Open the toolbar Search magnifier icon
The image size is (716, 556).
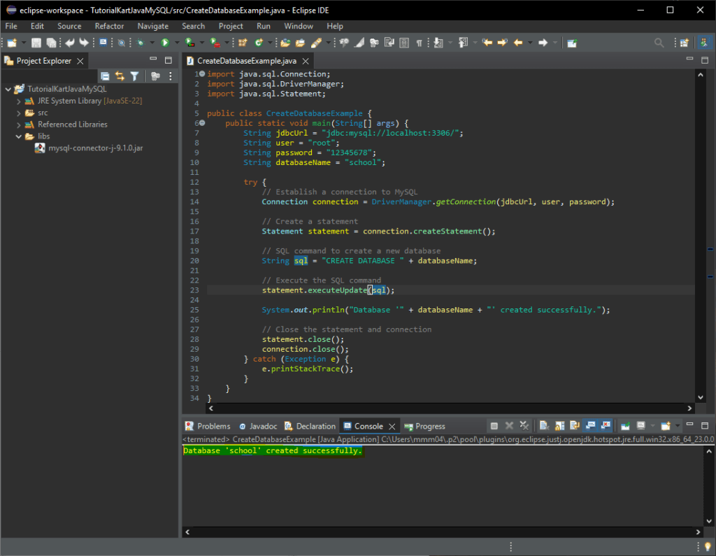[659, 43]
